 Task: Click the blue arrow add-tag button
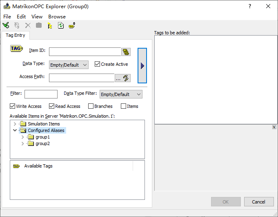pos(142,65)
